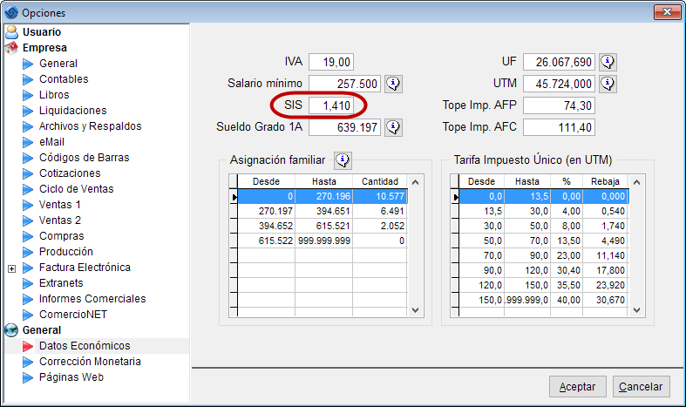Select Informes Comerciales in the tree

92,299
